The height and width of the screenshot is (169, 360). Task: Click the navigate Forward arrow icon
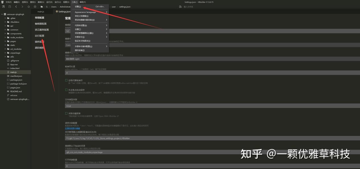coord(22,7)
